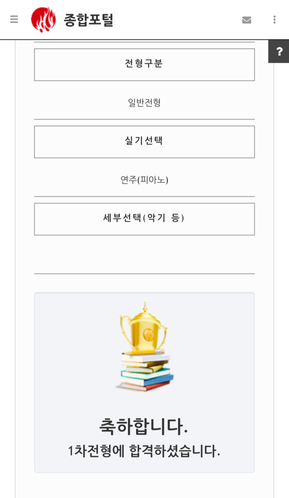The image size is (289, 498).
Task: Select the 실기선택 header box
Action: (144, 142)
